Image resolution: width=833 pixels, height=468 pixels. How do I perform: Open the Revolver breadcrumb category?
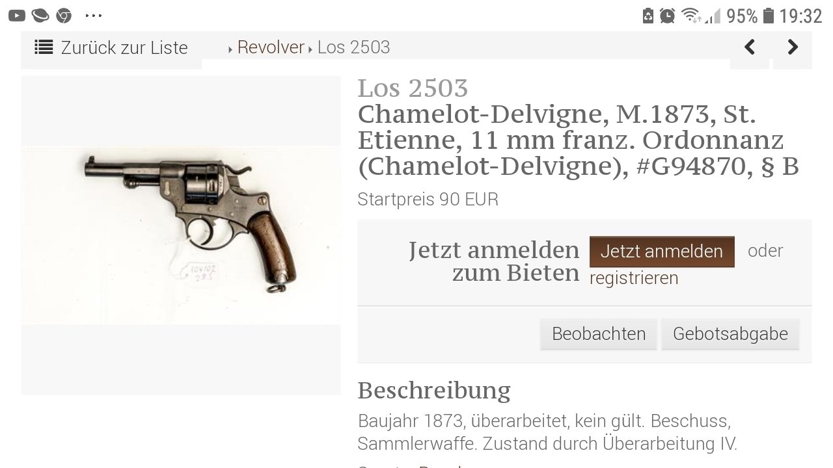271,47
